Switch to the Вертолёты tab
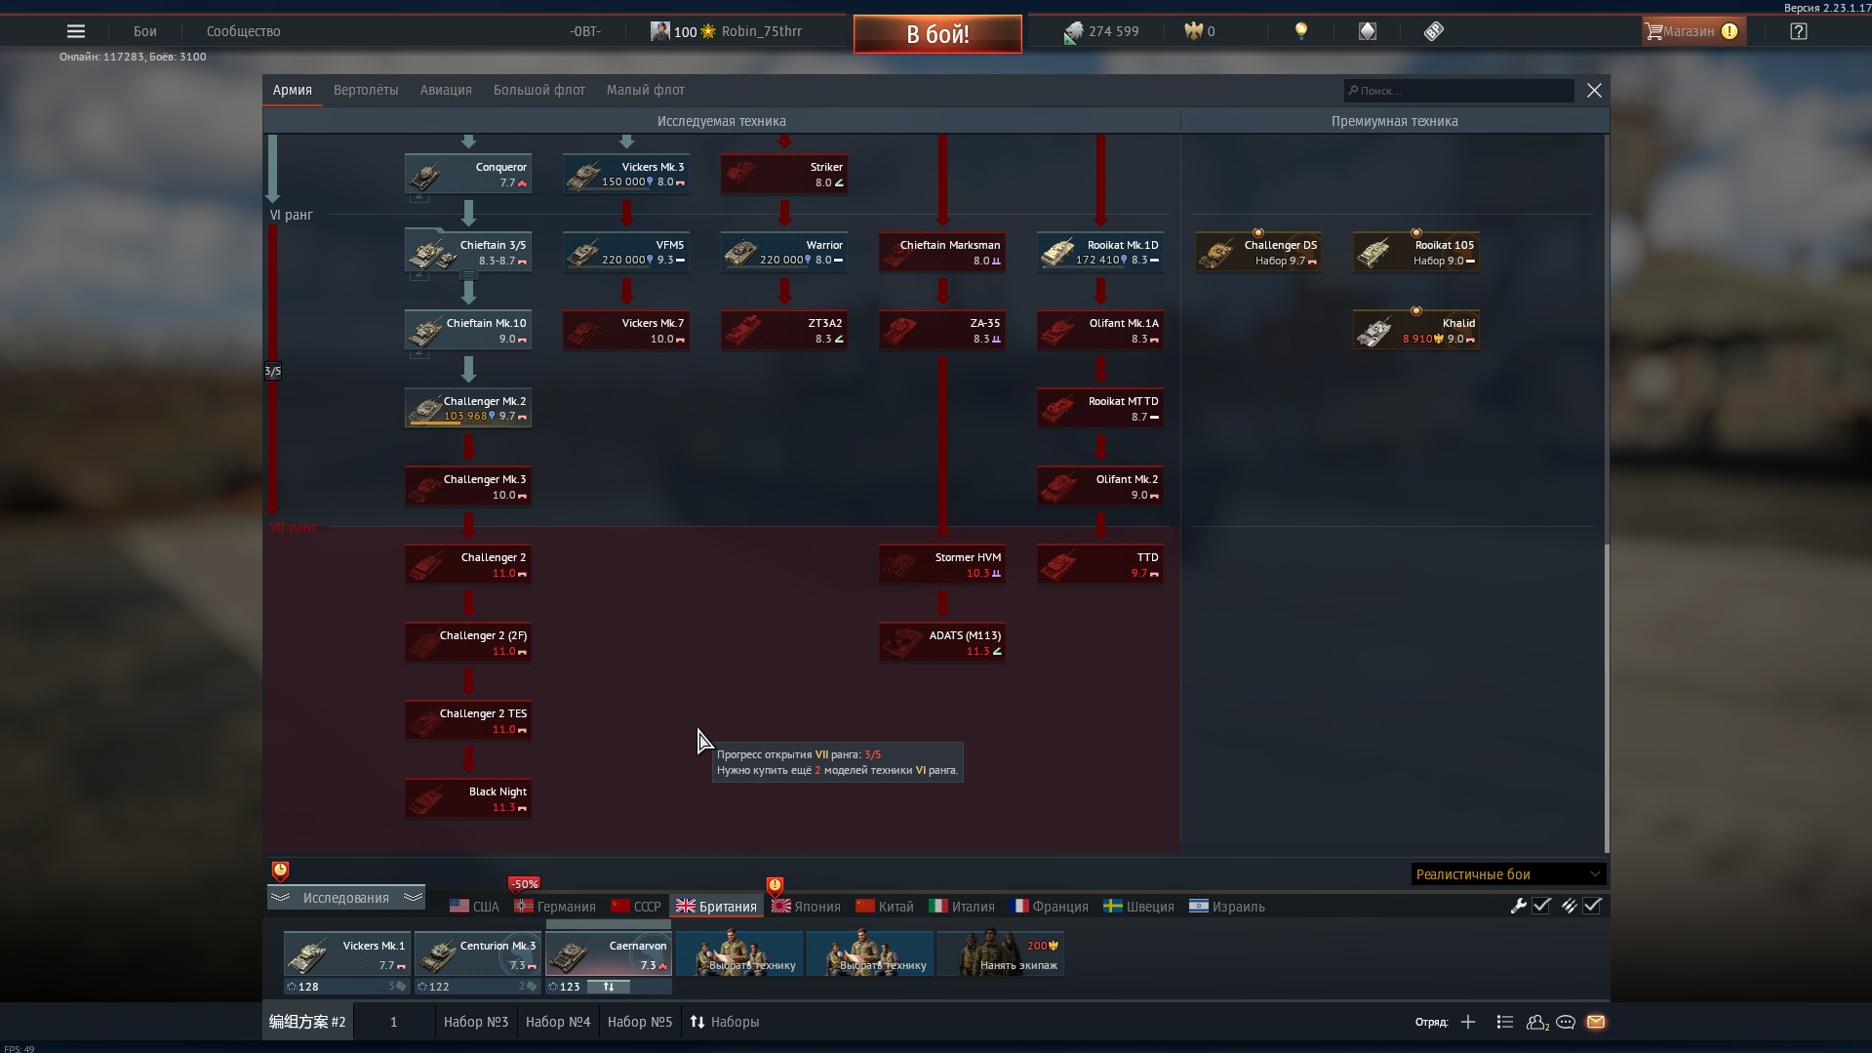 click(366, 90)
